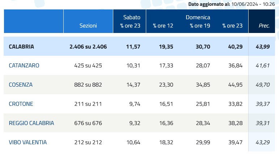Select Vibo Valentia's 29,99 turnout cell
This screenshot has height=154, width=279.
(202, 142)
